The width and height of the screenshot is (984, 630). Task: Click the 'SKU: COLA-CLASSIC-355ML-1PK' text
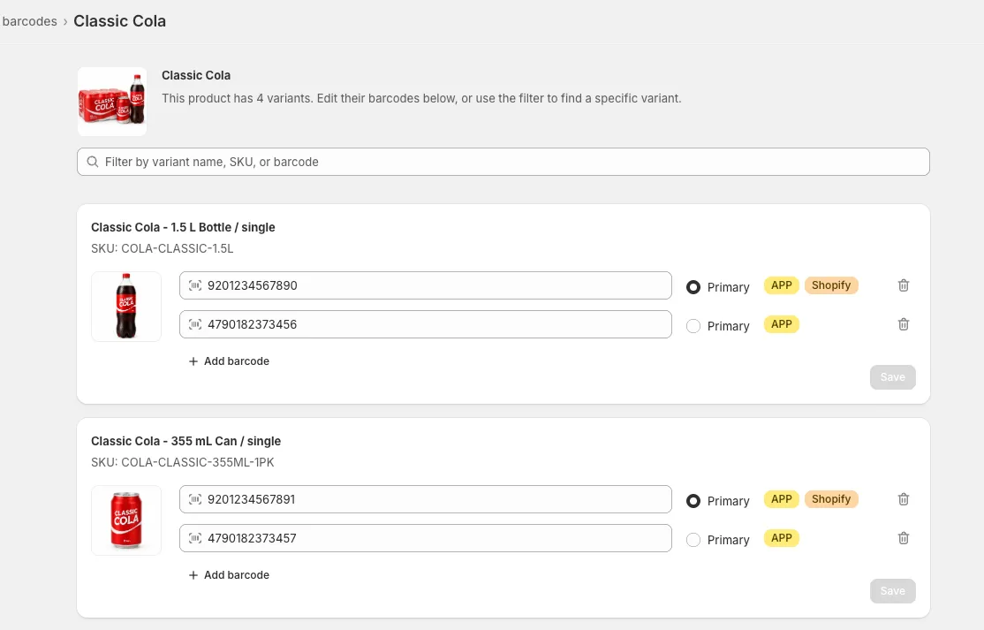183,462
